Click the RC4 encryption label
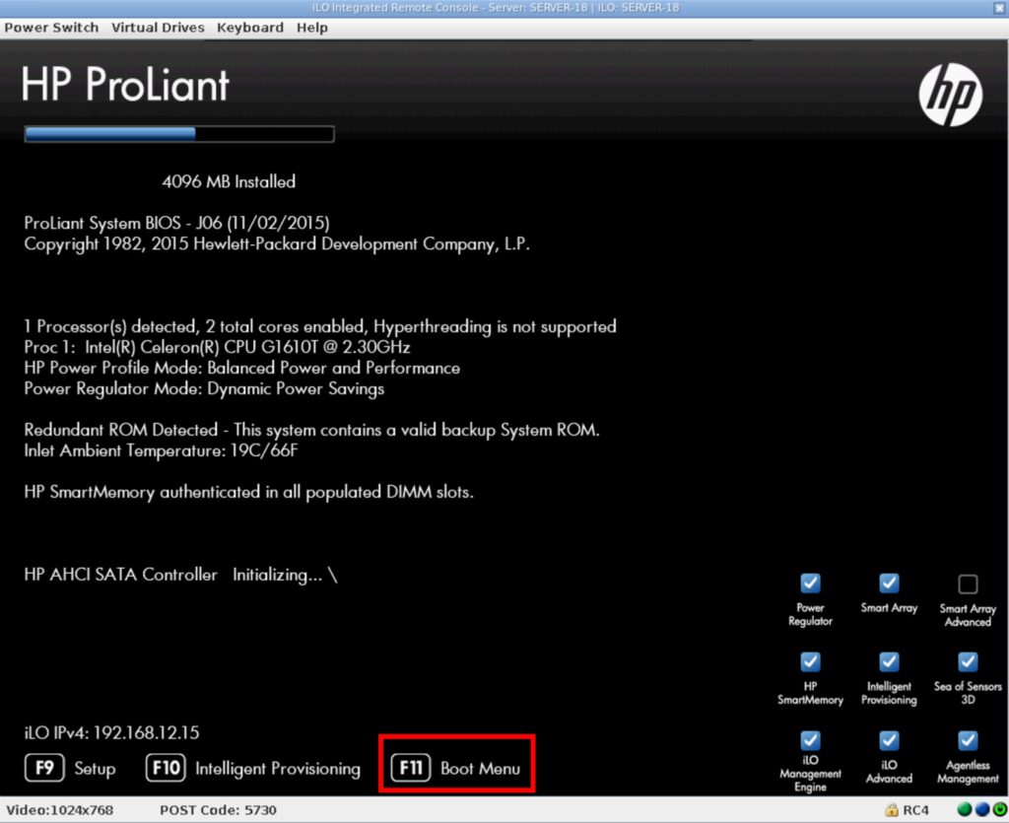Viewport: 1009px width, 823px height. coord(915,810)
